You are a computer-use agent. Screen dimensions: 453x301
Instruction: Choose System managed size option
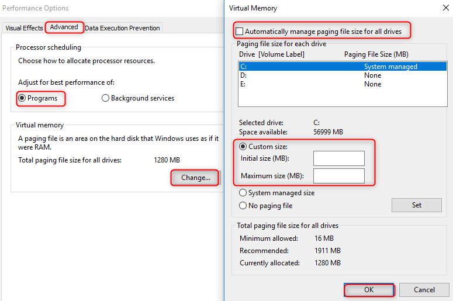(243, 193)
